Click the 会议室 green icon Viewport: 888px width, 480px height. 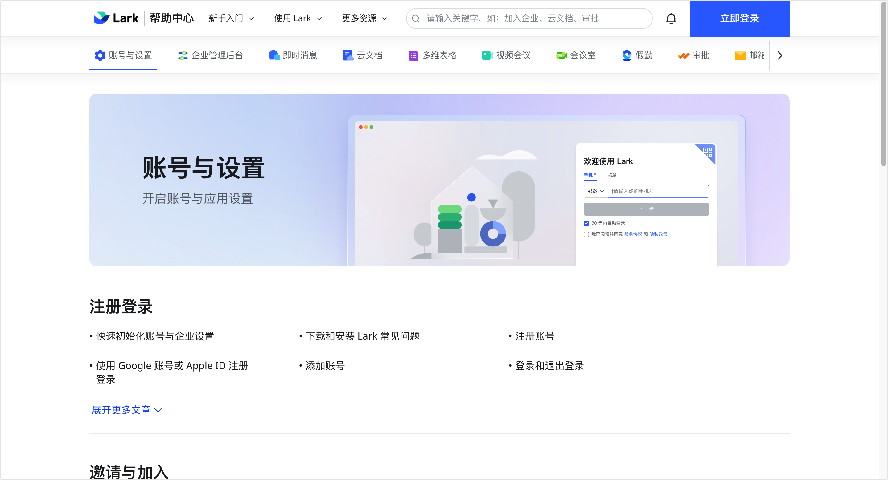coord(561,55)
